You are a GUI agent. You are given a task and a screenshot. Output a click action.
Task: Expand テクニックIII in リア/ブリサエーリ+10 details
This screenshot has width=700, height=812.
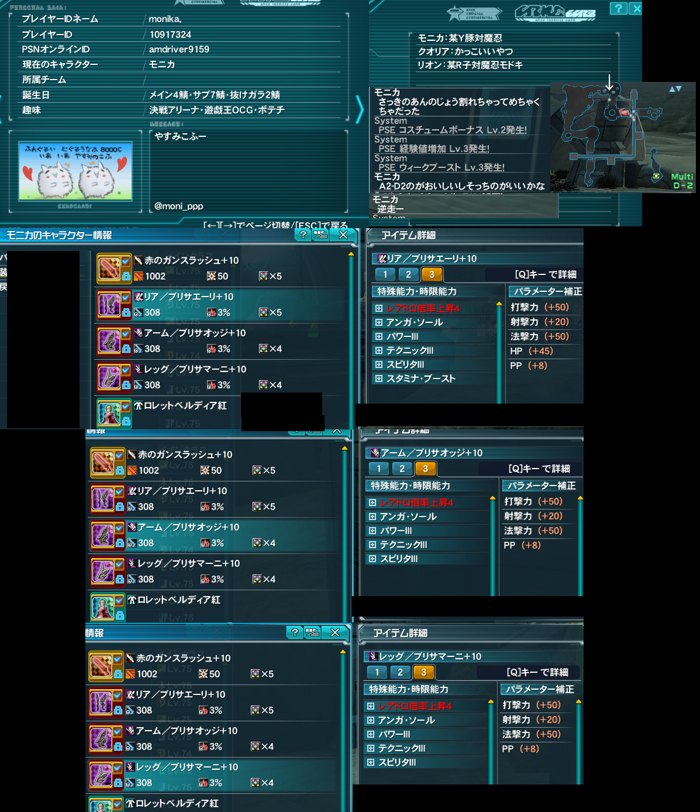coord(379,350)
